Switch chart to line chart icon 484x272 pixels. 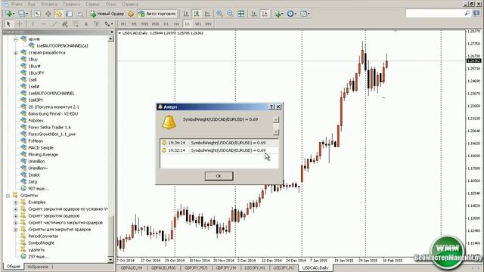click(x=207, y=14)
